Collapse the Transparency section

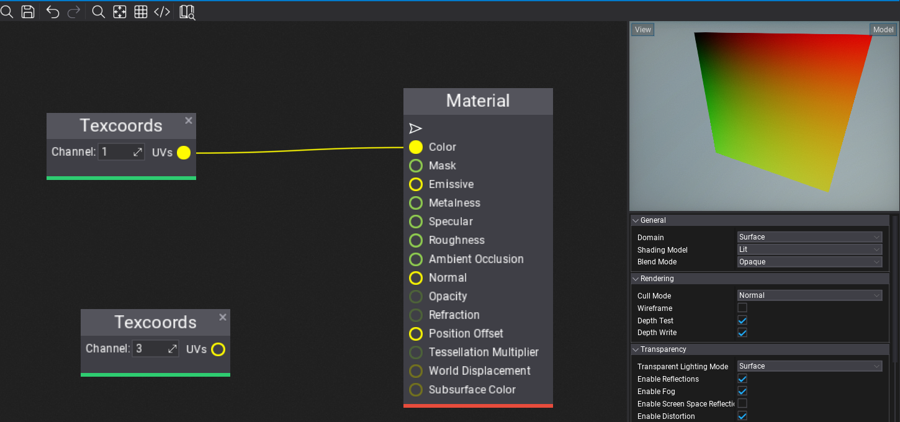(x=635, y=349)
